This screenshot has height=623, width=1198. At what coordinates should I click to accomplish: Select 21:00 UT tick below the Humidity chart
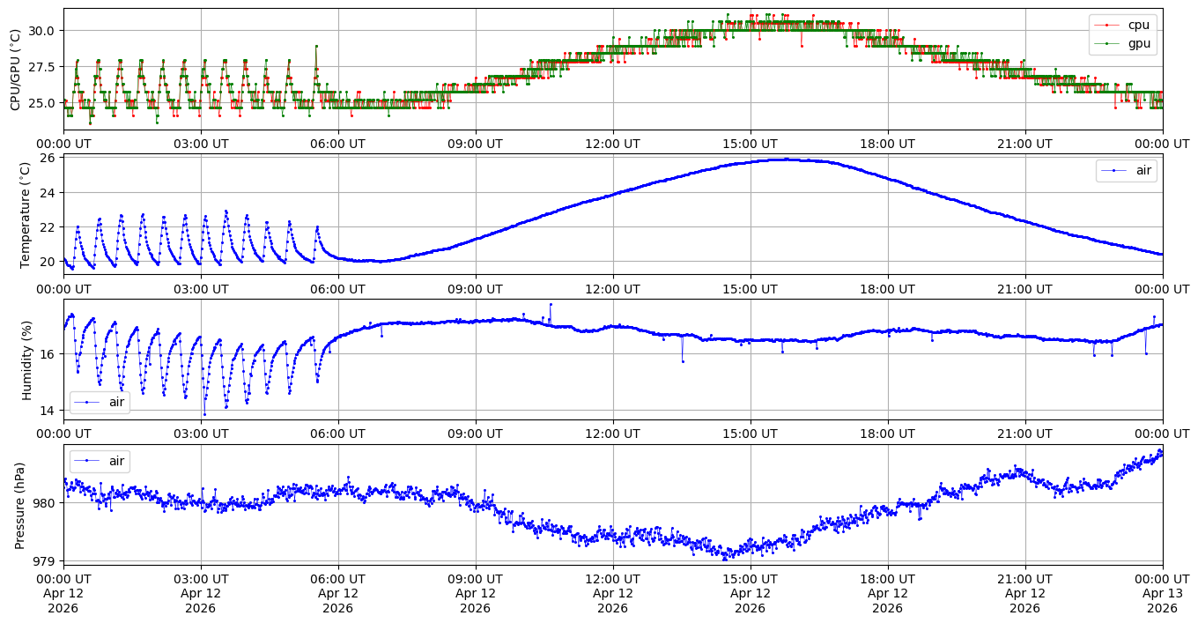point(1024,434)
